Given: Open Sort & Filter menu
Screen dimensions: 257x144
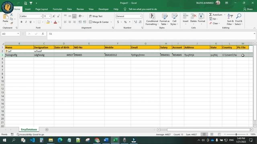Looking at the screenshot, I should click(x=230, y=20).
